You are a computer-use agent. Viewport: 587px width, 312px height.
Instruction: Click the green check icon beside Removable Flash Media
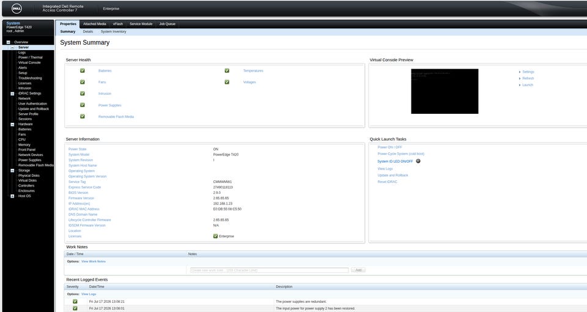(x=83, y=116)
